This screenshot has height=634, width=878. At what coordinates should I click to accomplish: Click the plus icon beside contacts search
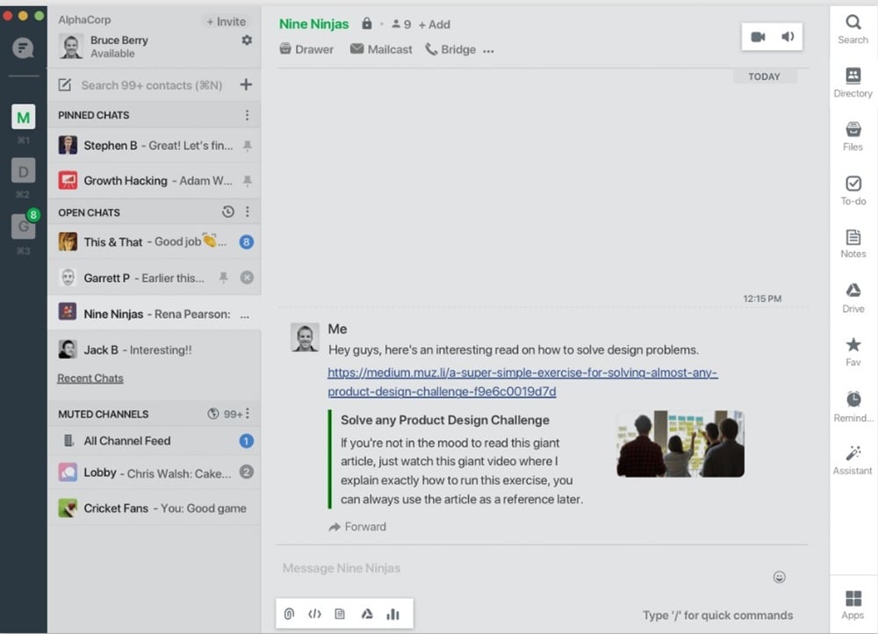click(246, 84)
